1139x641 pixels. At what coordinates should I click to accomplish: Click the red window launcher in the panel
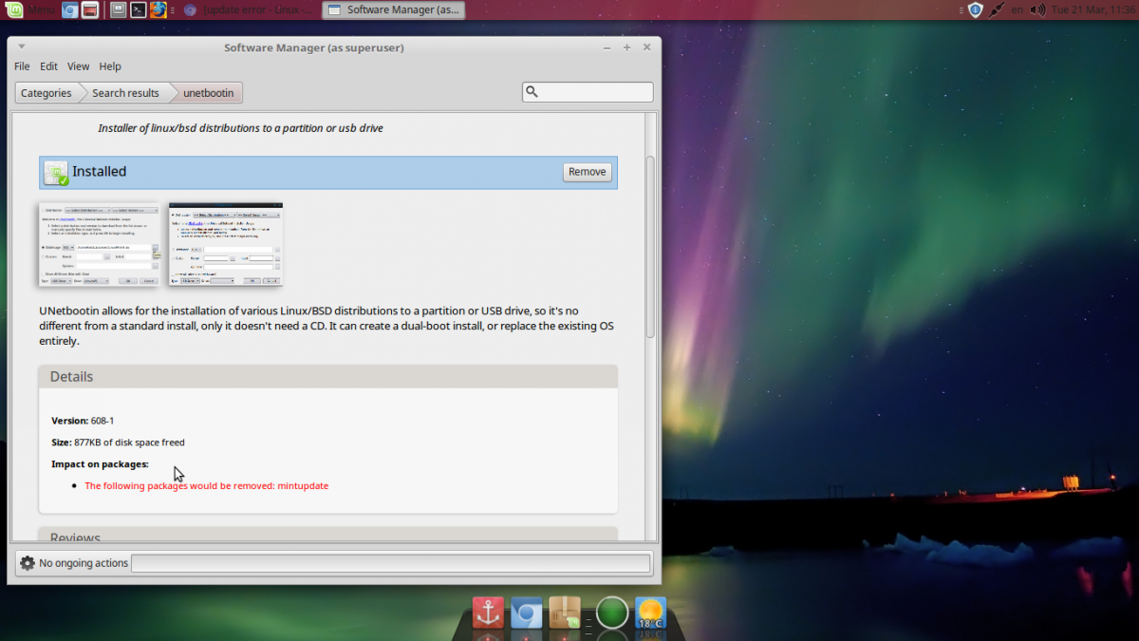point(90,10)
